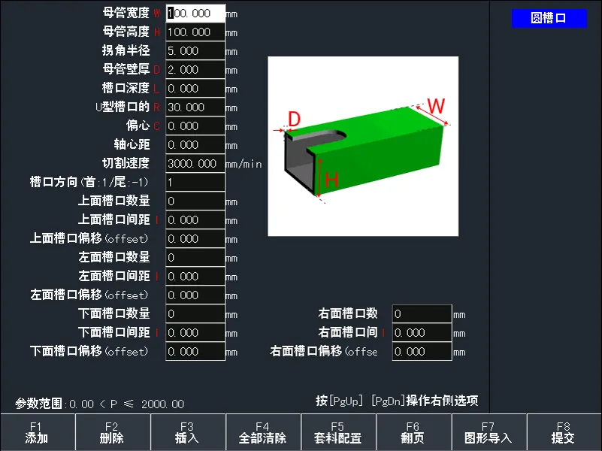Select the 上面槽口数量 input field
The image size is (602, 451).
[195, 201]
